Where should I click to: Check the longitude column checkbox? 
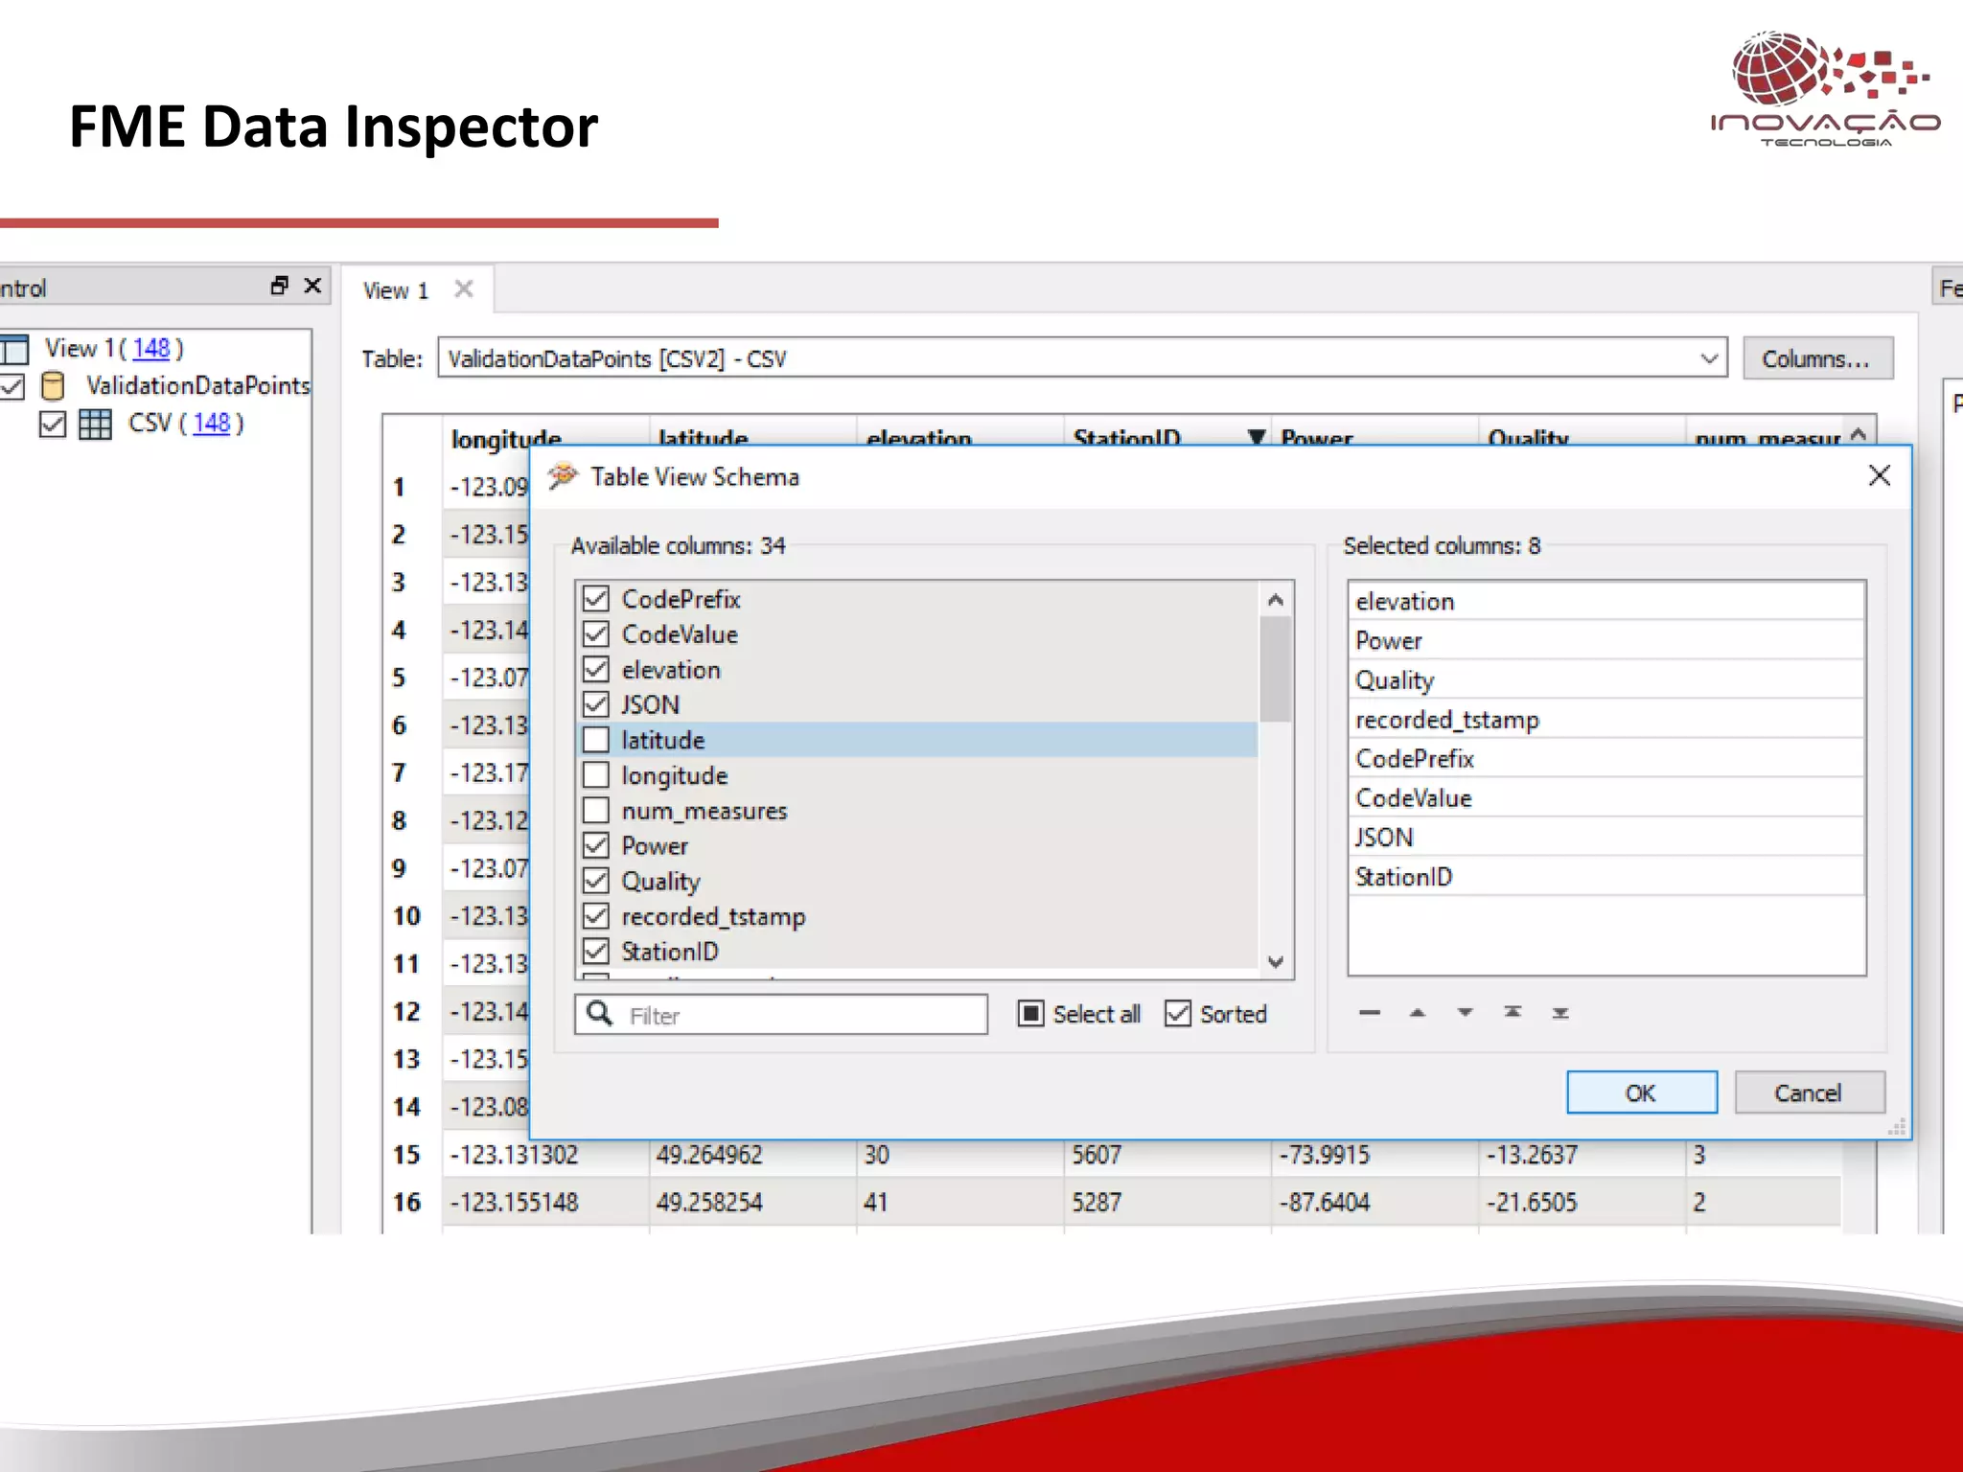click(x=596, y=775)
